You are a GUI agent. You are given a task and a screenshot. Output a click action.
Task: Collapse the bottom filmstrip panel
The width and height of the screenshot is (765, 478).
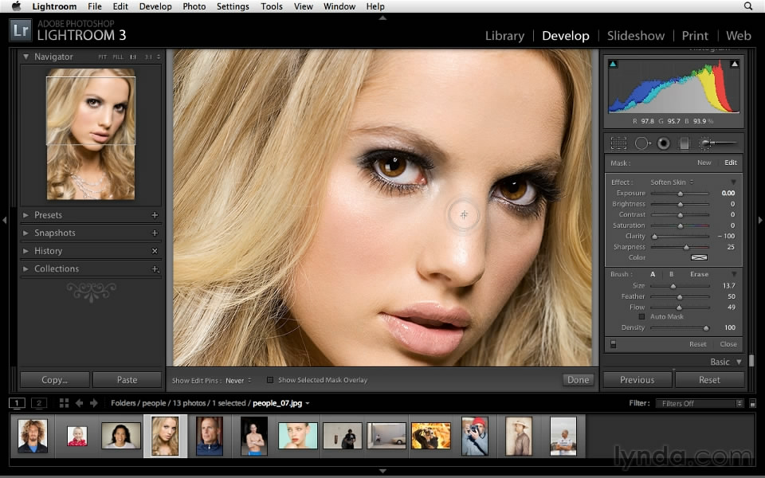382,471
